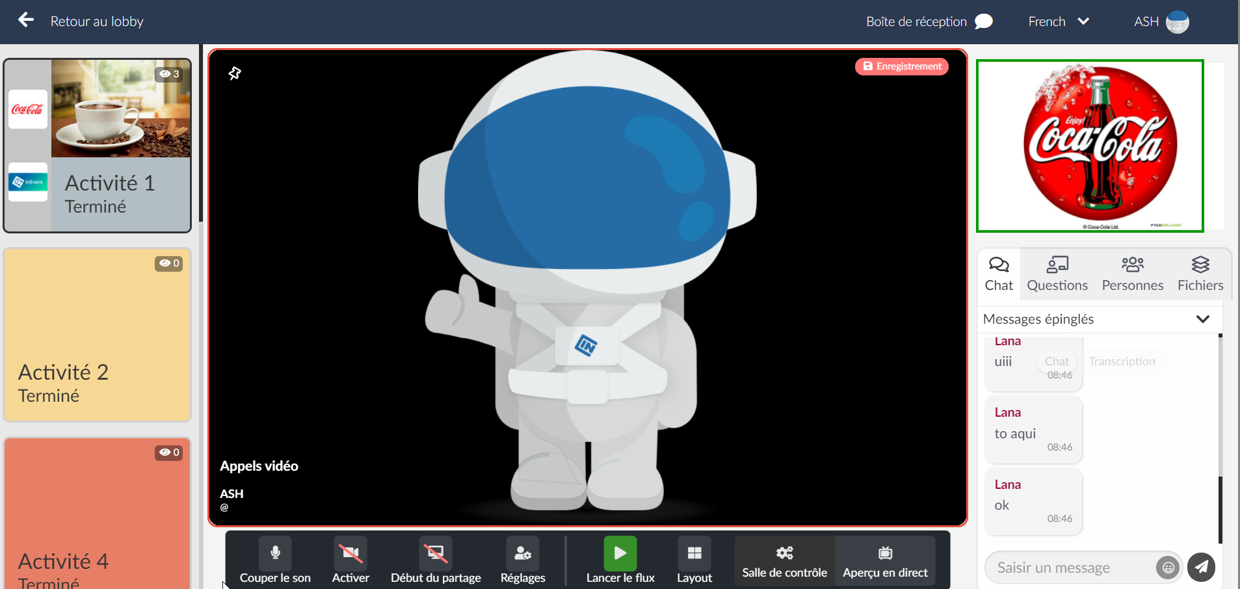Switch to the Fichiers tab
The width and height of the screenshot is (1240, 589).
pyautogui.click(x=1200, y=274)
